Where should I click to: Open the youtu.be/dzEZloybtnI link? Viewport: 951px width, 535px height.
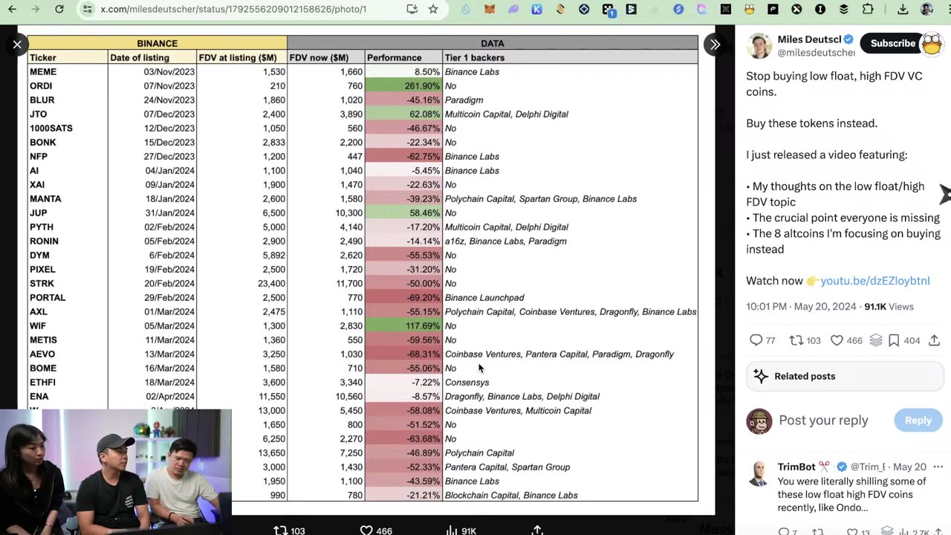click(x=875, y=281)
